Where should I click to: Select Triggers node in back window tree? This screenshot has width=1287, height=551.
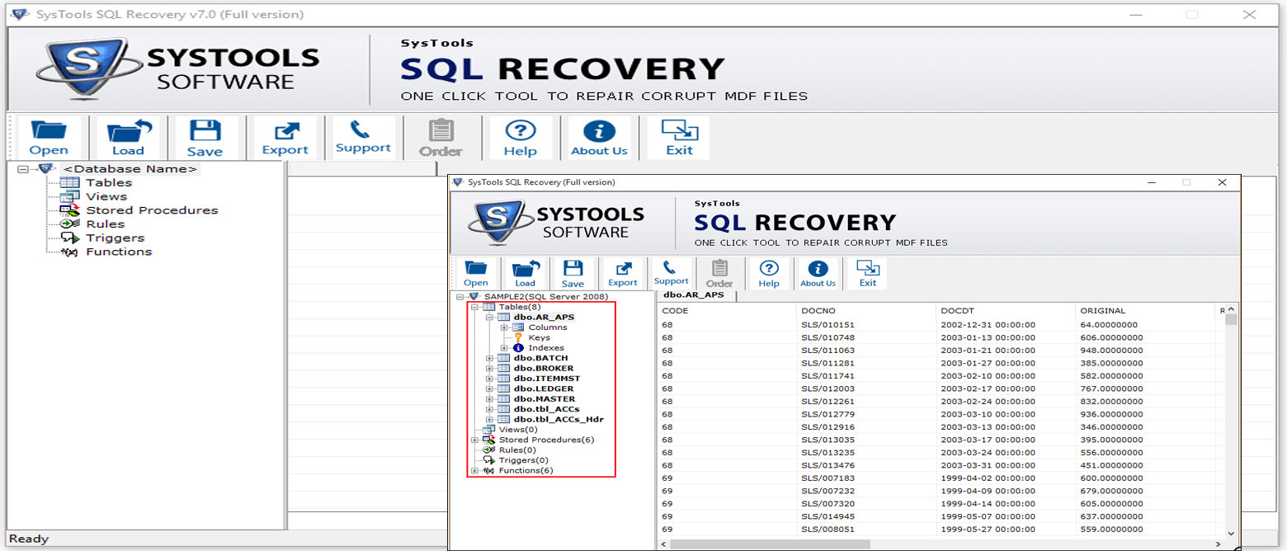click(x=115, y=238)
